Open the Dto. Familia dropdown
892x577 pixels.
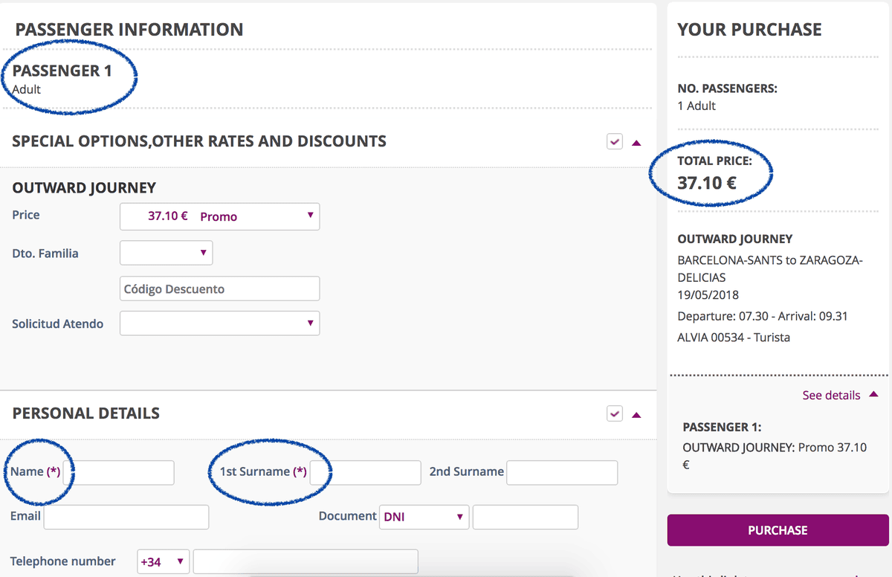(x=166, y=253)
